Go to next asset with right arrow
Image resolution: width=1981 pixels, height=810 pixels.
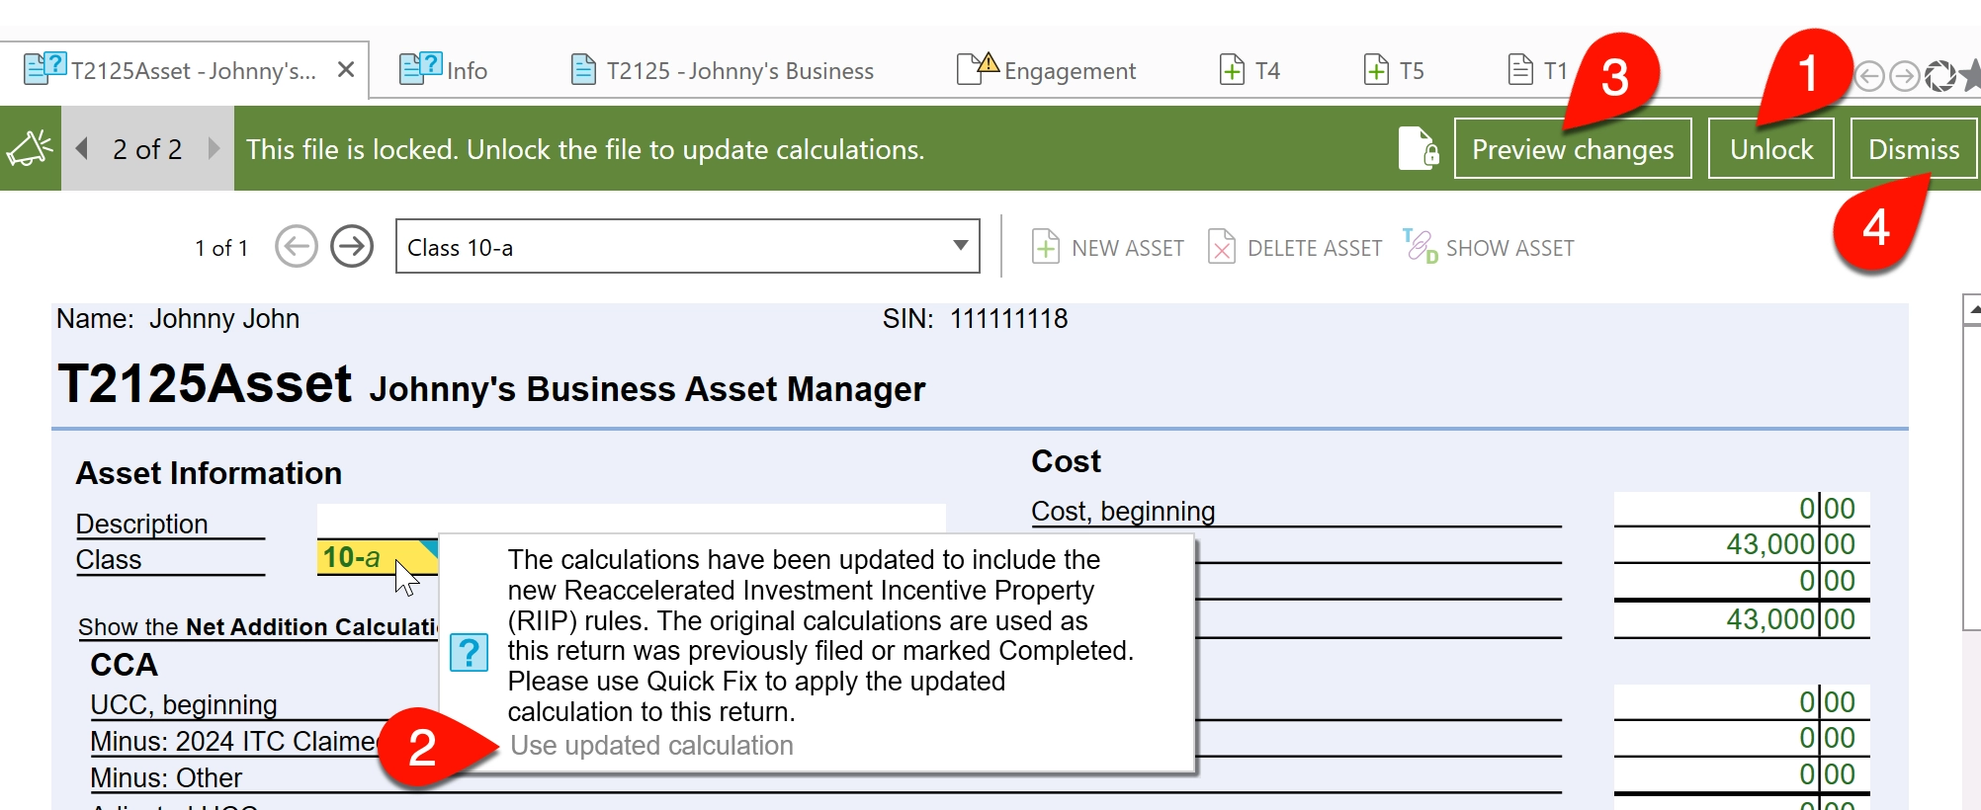[x=352, y=246]
